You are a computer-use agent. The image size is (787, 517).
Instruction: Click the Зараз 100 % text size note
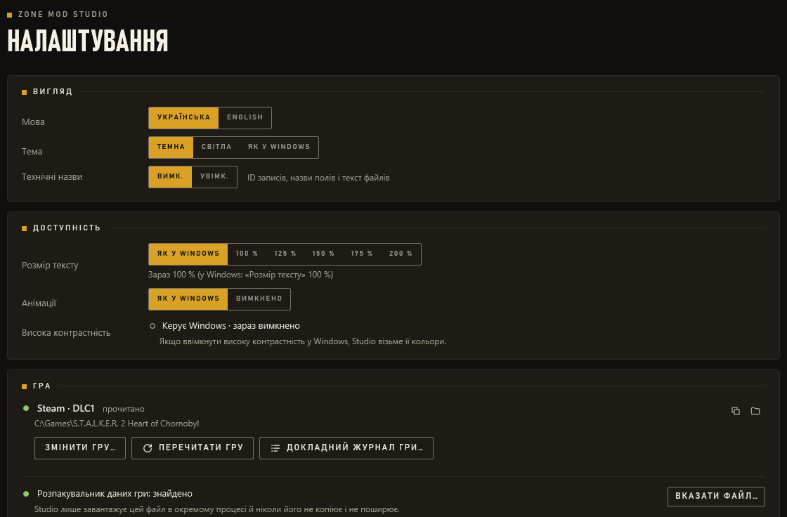[240, 275]
